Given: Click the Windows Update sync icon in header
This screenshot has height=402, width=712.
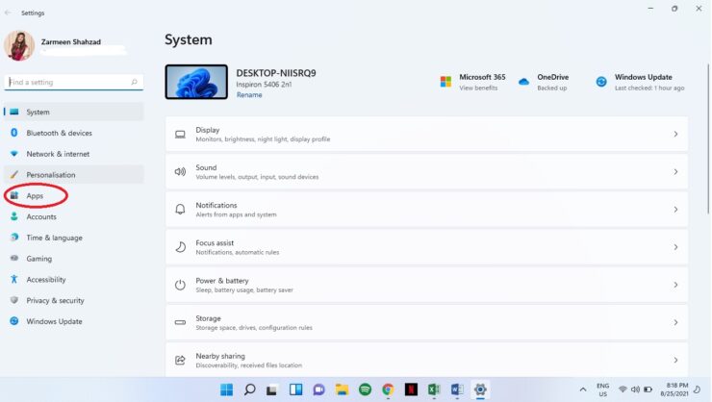Looking at the screenshot, I should (601, 82).
